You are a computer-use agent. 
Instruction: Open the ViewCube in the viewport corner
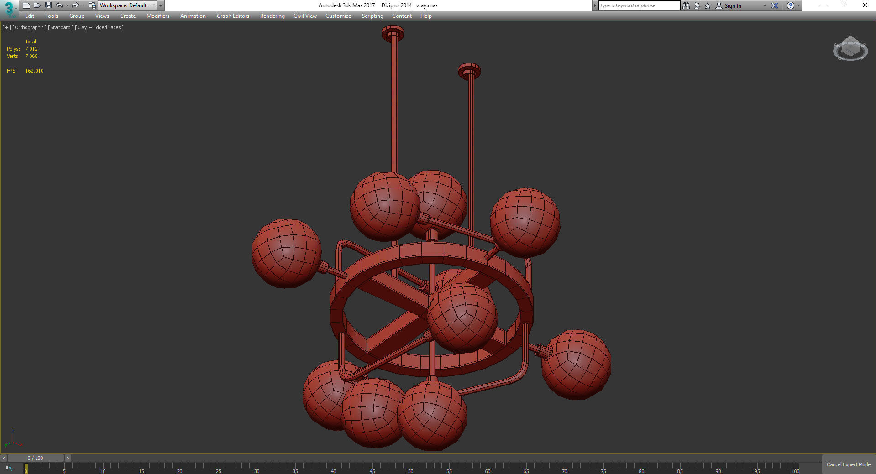tap(850, 48)
